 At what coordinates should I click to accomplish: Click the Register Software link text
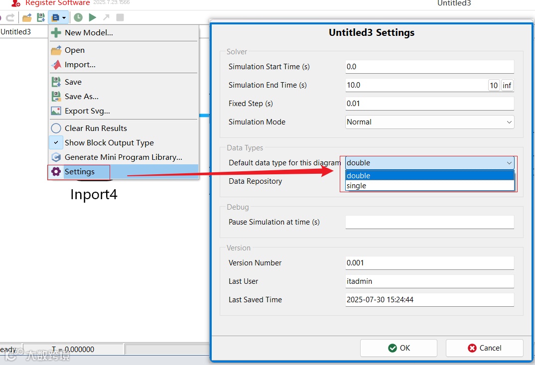(x=57, y=2)
